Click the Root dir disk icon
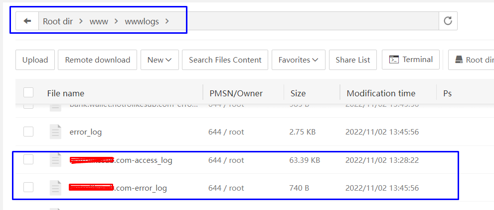This screenshot has height=210, width=494. point(459,60)
